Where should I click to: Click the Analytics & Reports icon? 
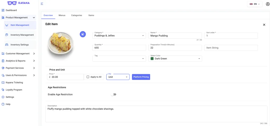pyautogui.click(x=3, y=61)
